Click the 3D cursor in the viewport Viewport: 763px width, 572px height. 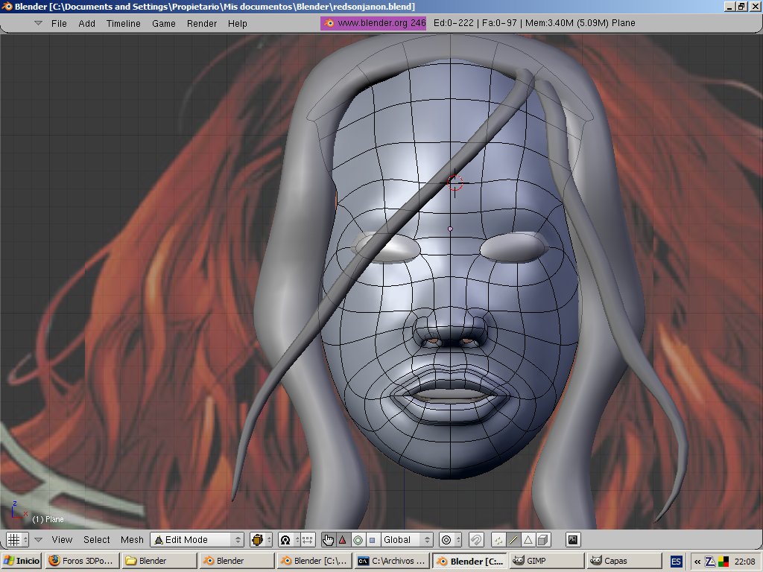click(455, 183)
